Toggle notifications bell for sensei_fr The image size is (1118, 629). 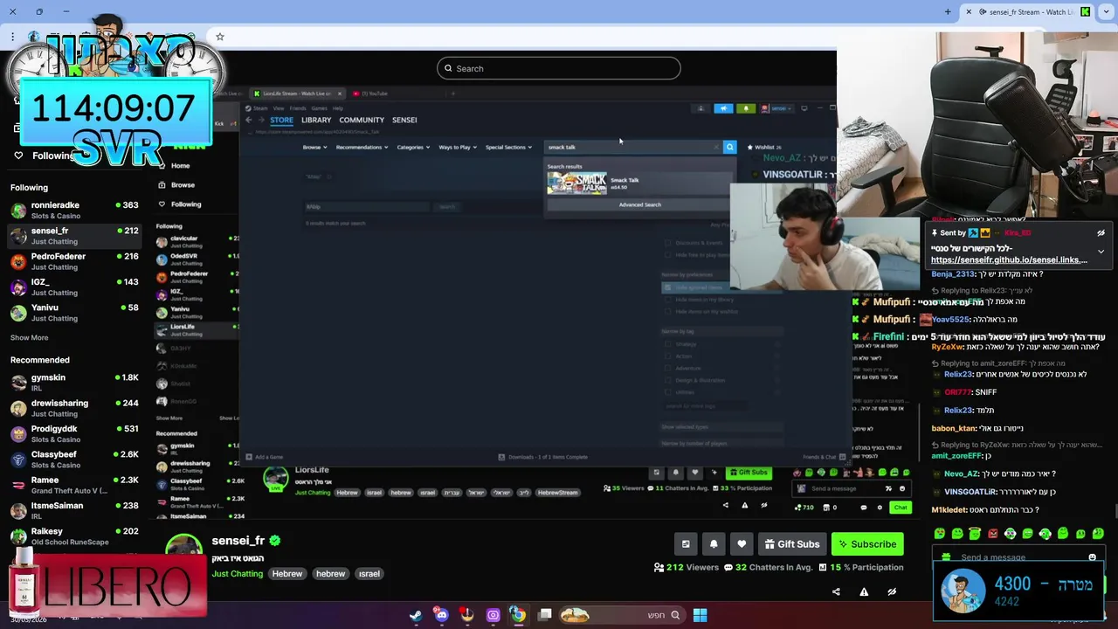point(714,544)
